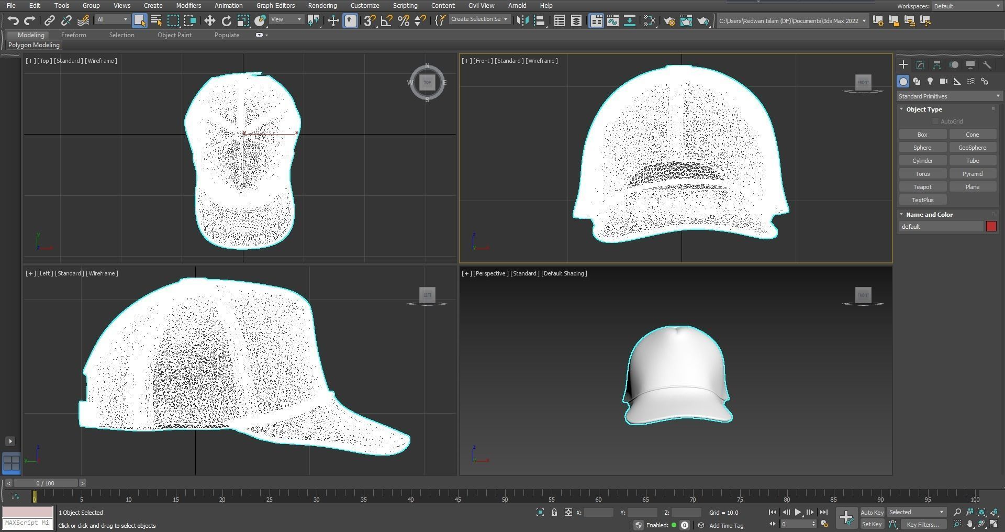
Task: Create a Torus primitive
Action: 922,174
